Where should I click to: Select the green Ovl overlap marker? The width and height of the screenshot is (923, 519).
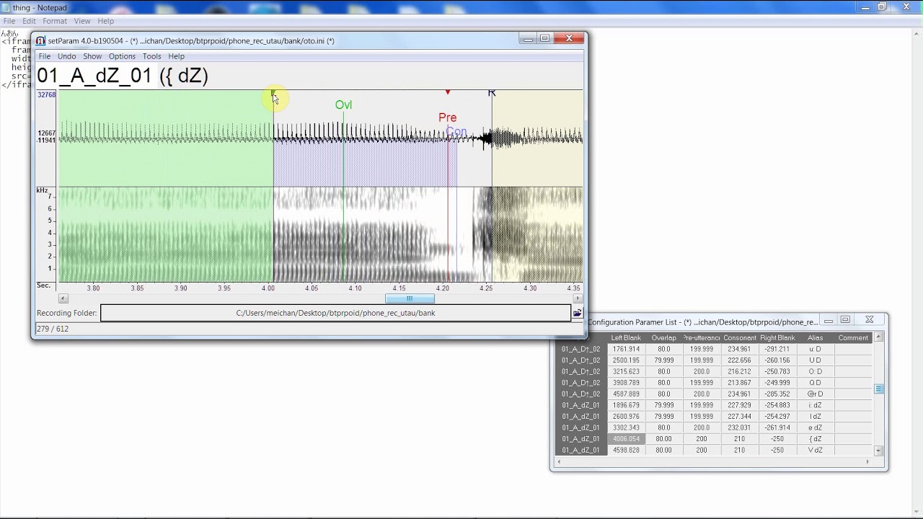343,105
